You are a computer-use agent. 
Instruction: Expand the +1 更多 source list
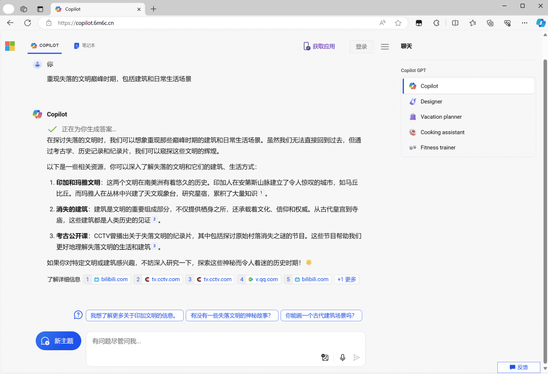347,279
